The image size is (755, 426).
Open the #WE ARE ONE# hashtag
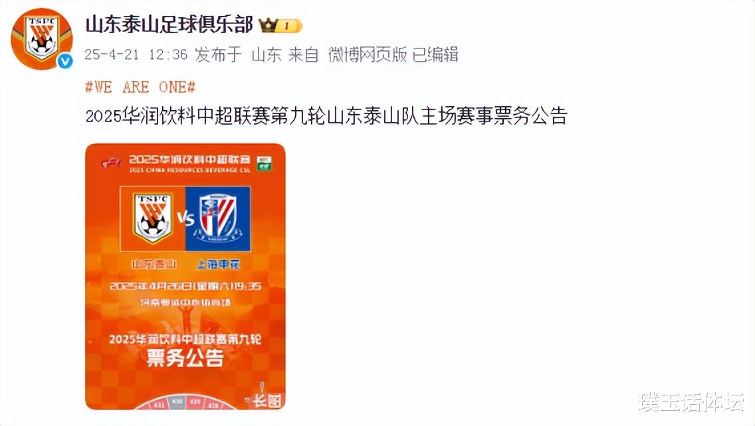pos(140,87)
